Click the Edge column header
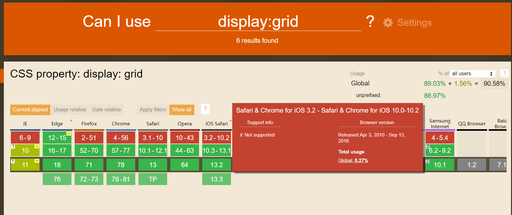This screenshot has width=512, height=215. [x=57, y=124]
